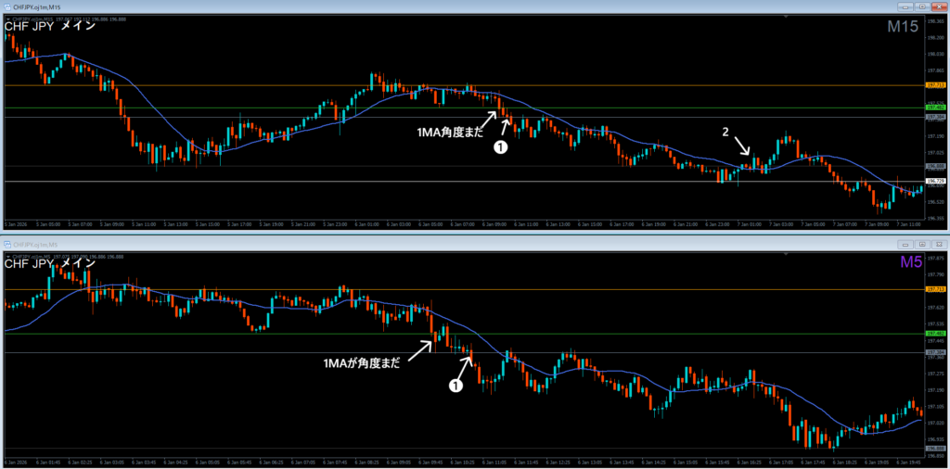The width and height of the screenshot is (950, 469).
Task: Select the orange 197.713 price label on M15
Action: pos(936,86)
